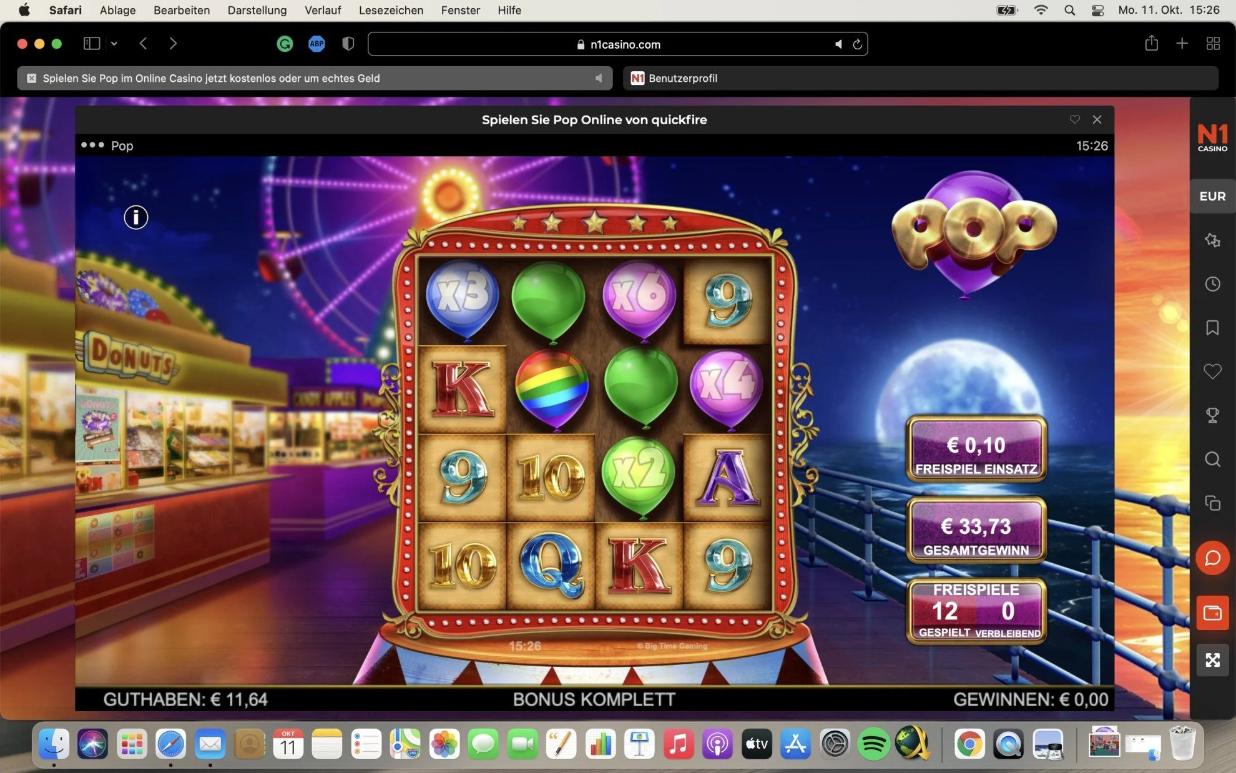Open the promotions stars icon in casino sidebar
This screenshot has width=1236, height=773.
(x=1212, y=240)
